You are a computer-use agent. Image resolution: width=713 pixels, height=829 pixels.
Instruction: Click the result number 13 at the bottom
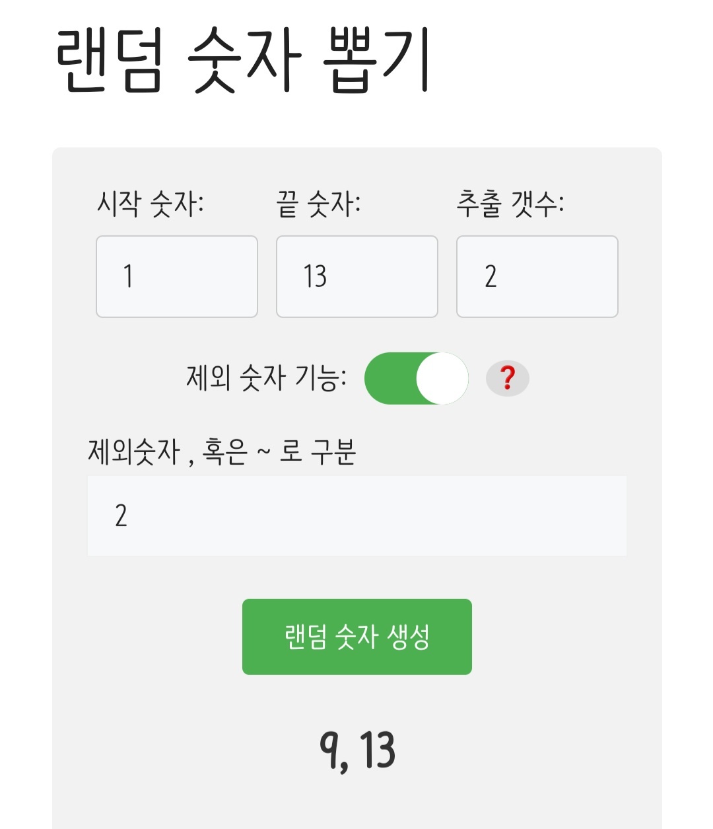coord(378,750)
